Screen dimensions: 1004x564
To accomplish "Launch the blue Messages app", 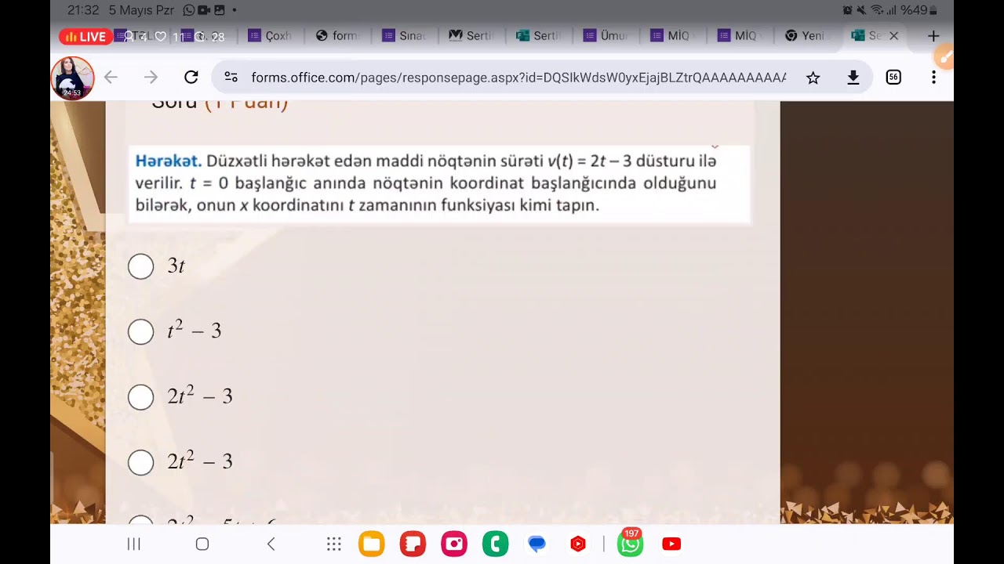I will [x=537, y=544].
